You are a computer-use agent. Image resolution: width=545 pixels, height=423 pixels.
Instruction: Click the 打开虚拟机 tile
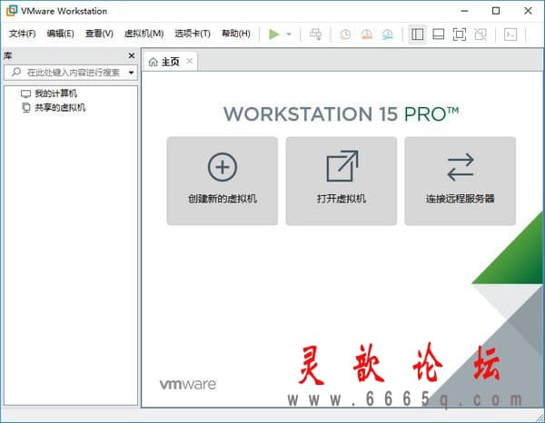pyautogui.click(x=342, y=181)
